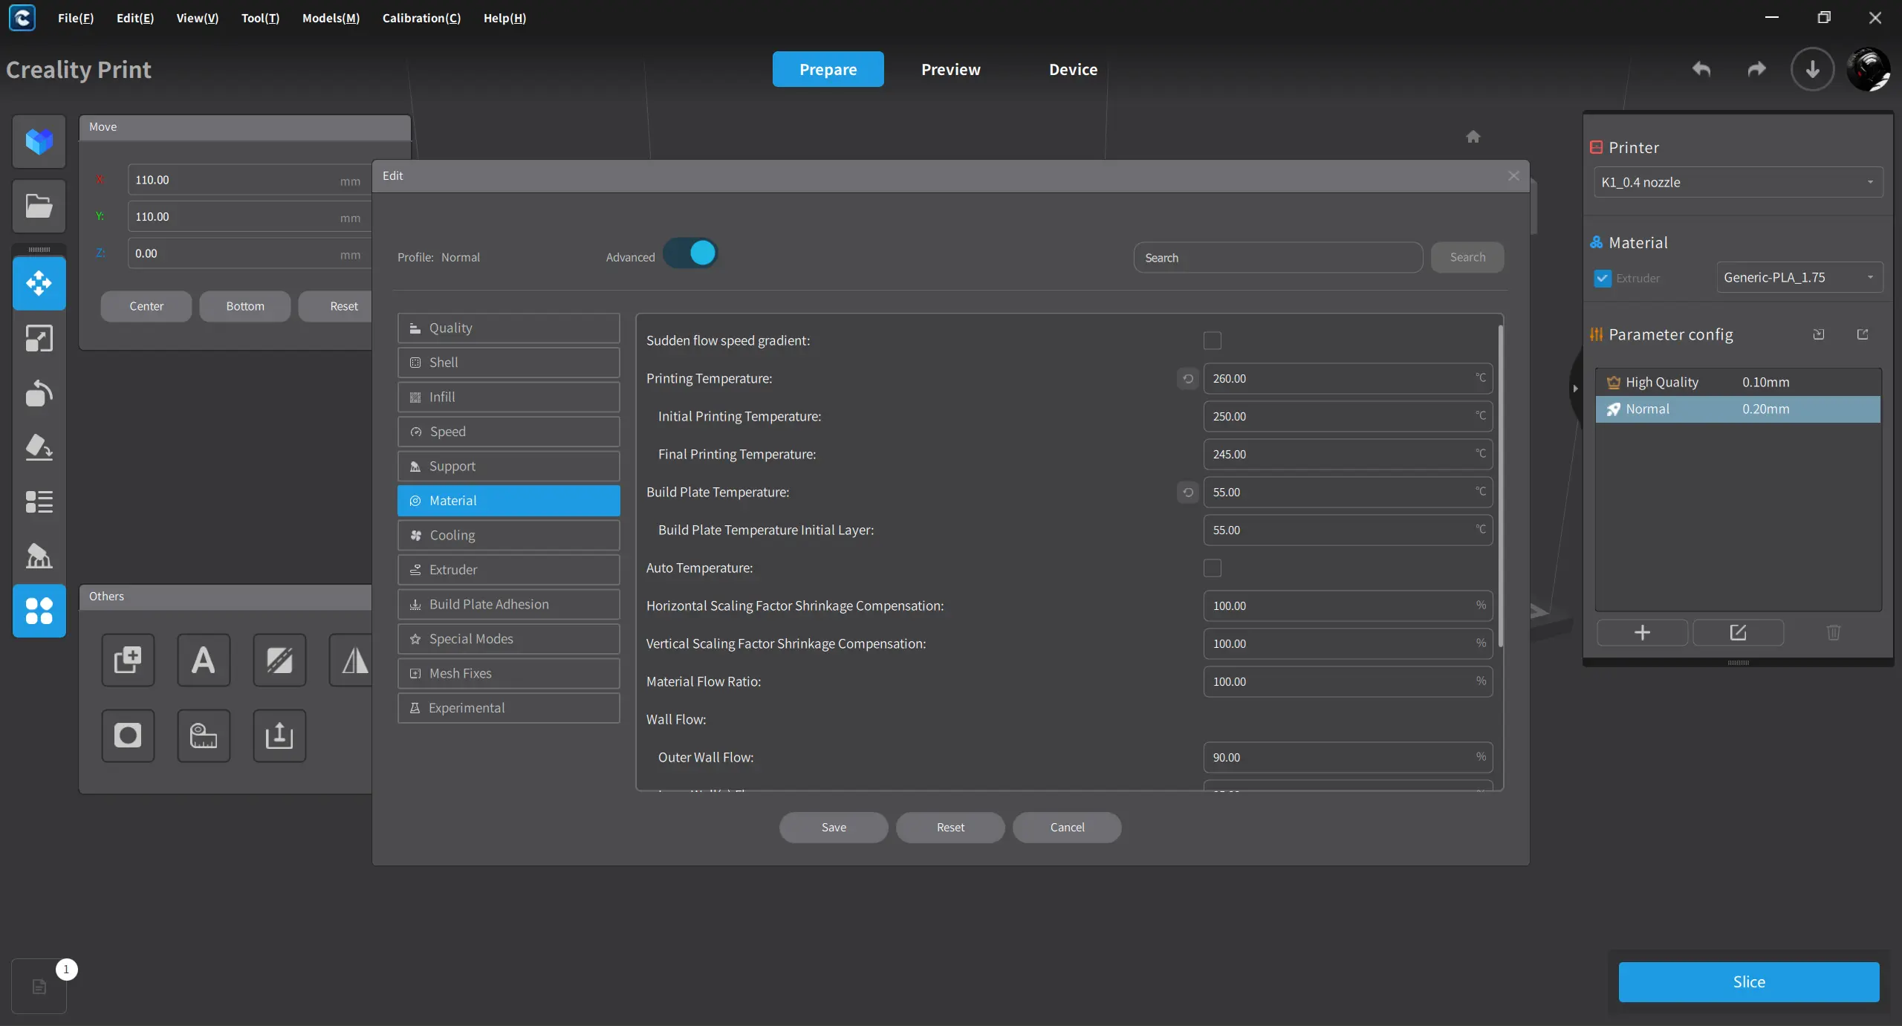Viewport: 1902px width, 1026px height.
Task: Click the measure ruler icon in Others
Action: pos(204,736)
